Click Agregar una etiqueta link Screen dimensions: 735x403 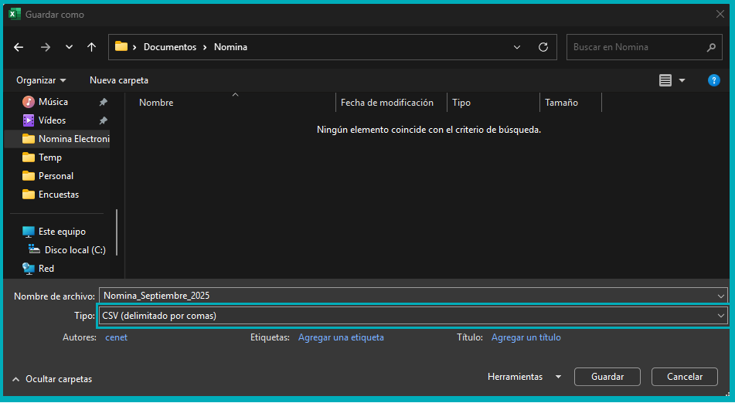click(x=341, y=337)
